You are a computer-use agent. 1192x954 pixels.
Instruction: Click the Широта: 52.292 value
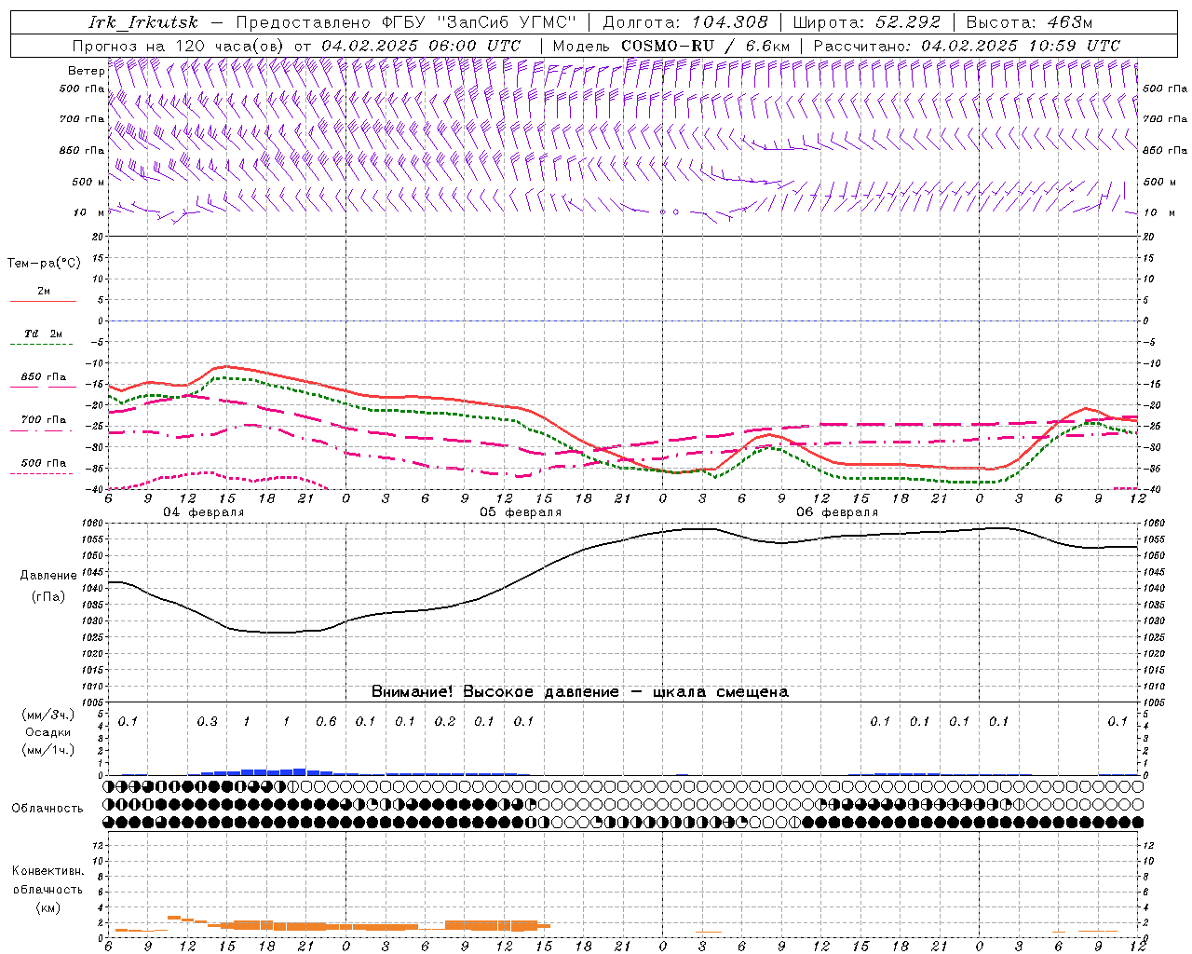click(x=867, y=22)
